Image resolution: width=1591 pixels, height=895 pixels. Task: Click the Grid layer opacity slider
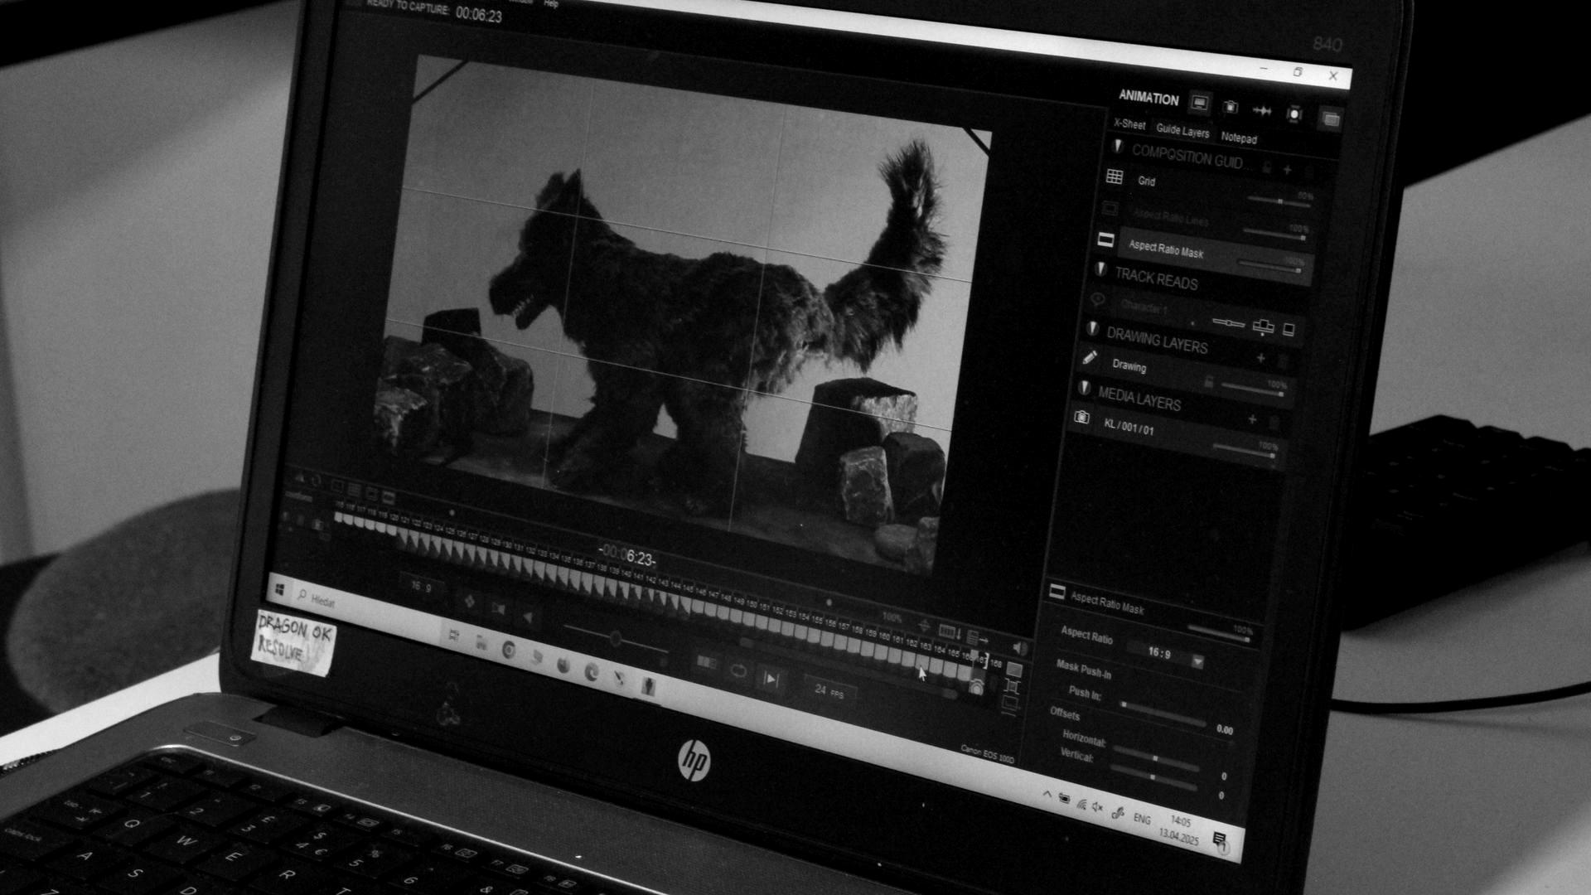[x=1279, y=201]
